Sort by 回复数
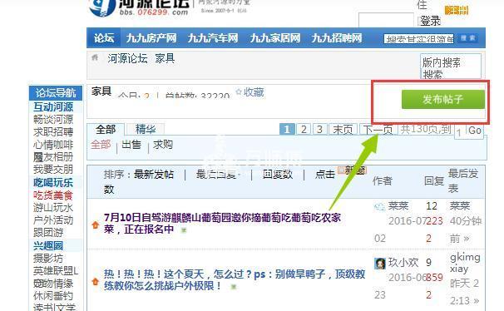The width and height of the screenshot is (504, 311). [x=278, y=175]
